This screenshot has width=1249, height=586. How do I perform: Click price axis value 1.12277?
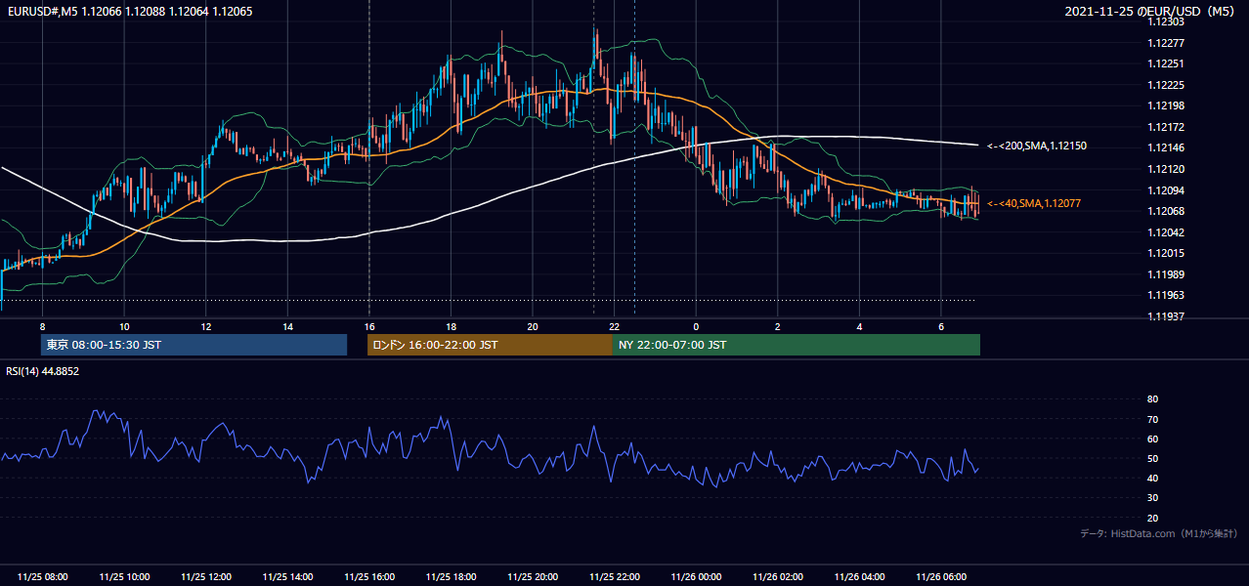click(x=1166, y=43)
